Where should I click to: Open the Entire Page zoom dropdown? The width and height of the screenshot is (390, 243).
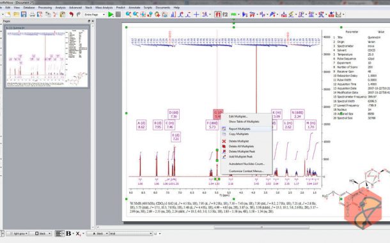(x=95, y=15)
